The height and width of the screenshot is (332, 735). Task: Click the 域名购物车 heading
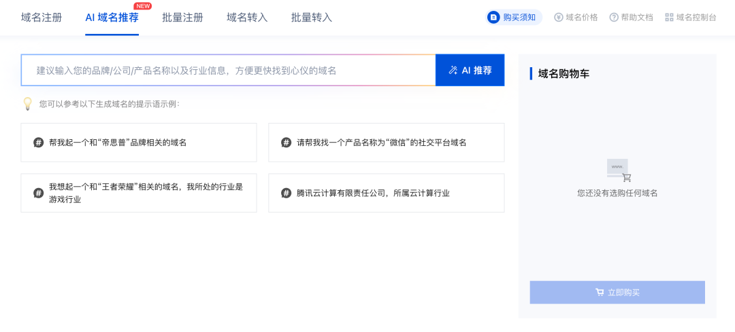564,73
